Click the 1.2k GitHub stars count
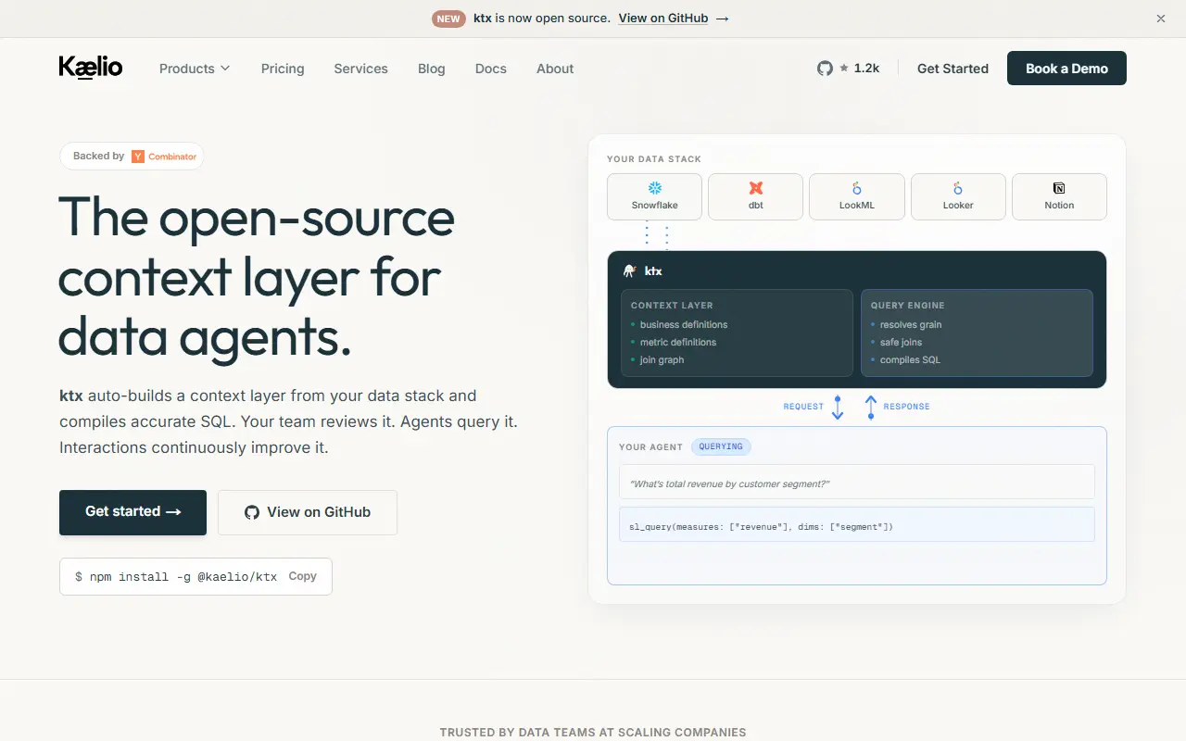The width and height of the screenshot is (1186, 741). coord(866,68)
